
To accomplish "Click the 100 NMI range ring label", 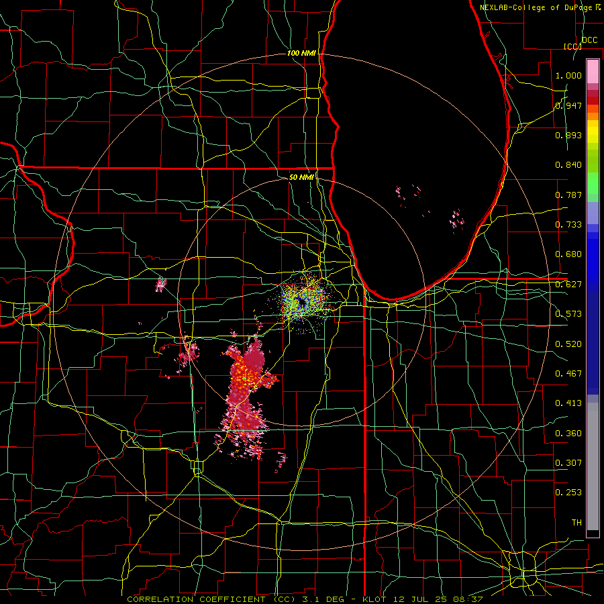I will 301,53.
